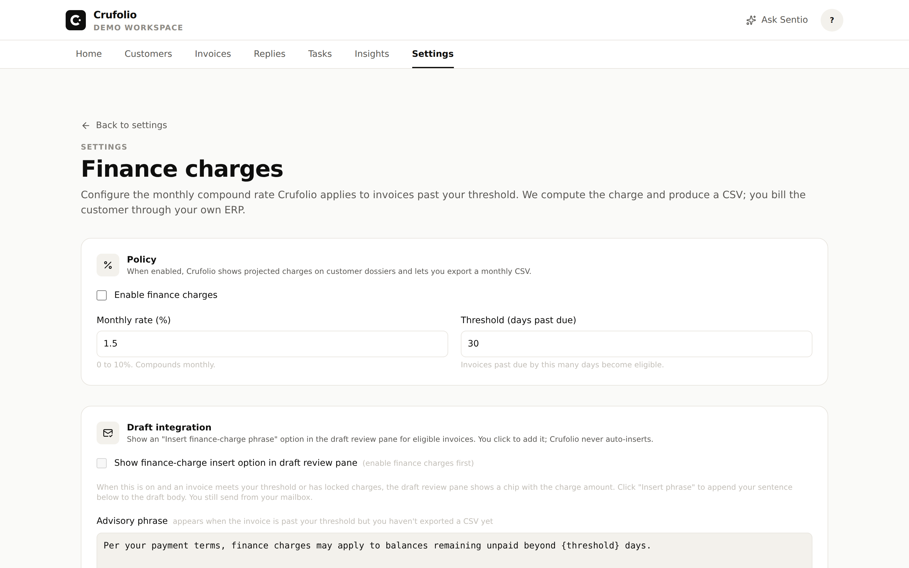The height and width of the screenshot is (568, 909).
Task: Click the Ask Sentio sparkle icon
Action: coord(751,20)
